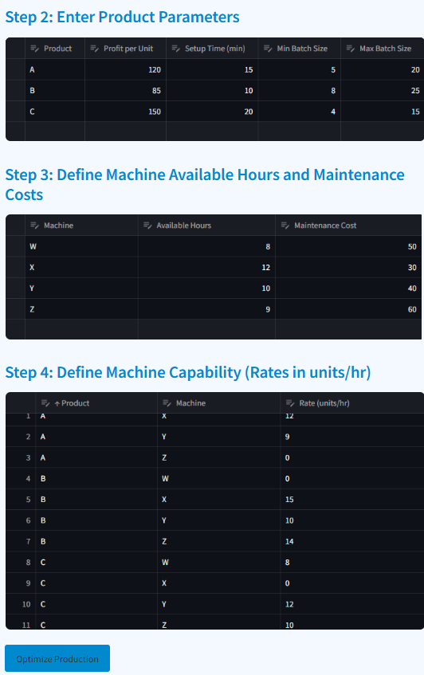Select the Rate (units/hr) column header

[352, 403]
